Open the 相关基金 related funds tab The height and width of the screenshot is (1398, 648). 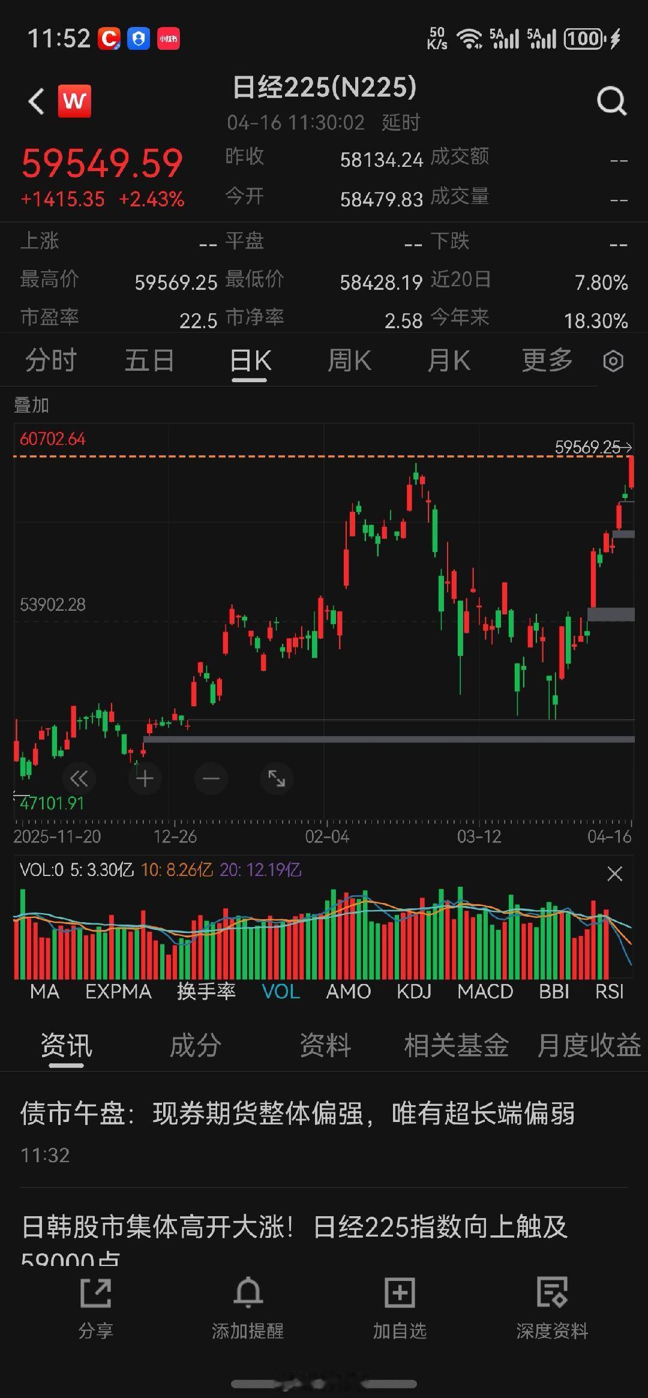[456, 1046]
